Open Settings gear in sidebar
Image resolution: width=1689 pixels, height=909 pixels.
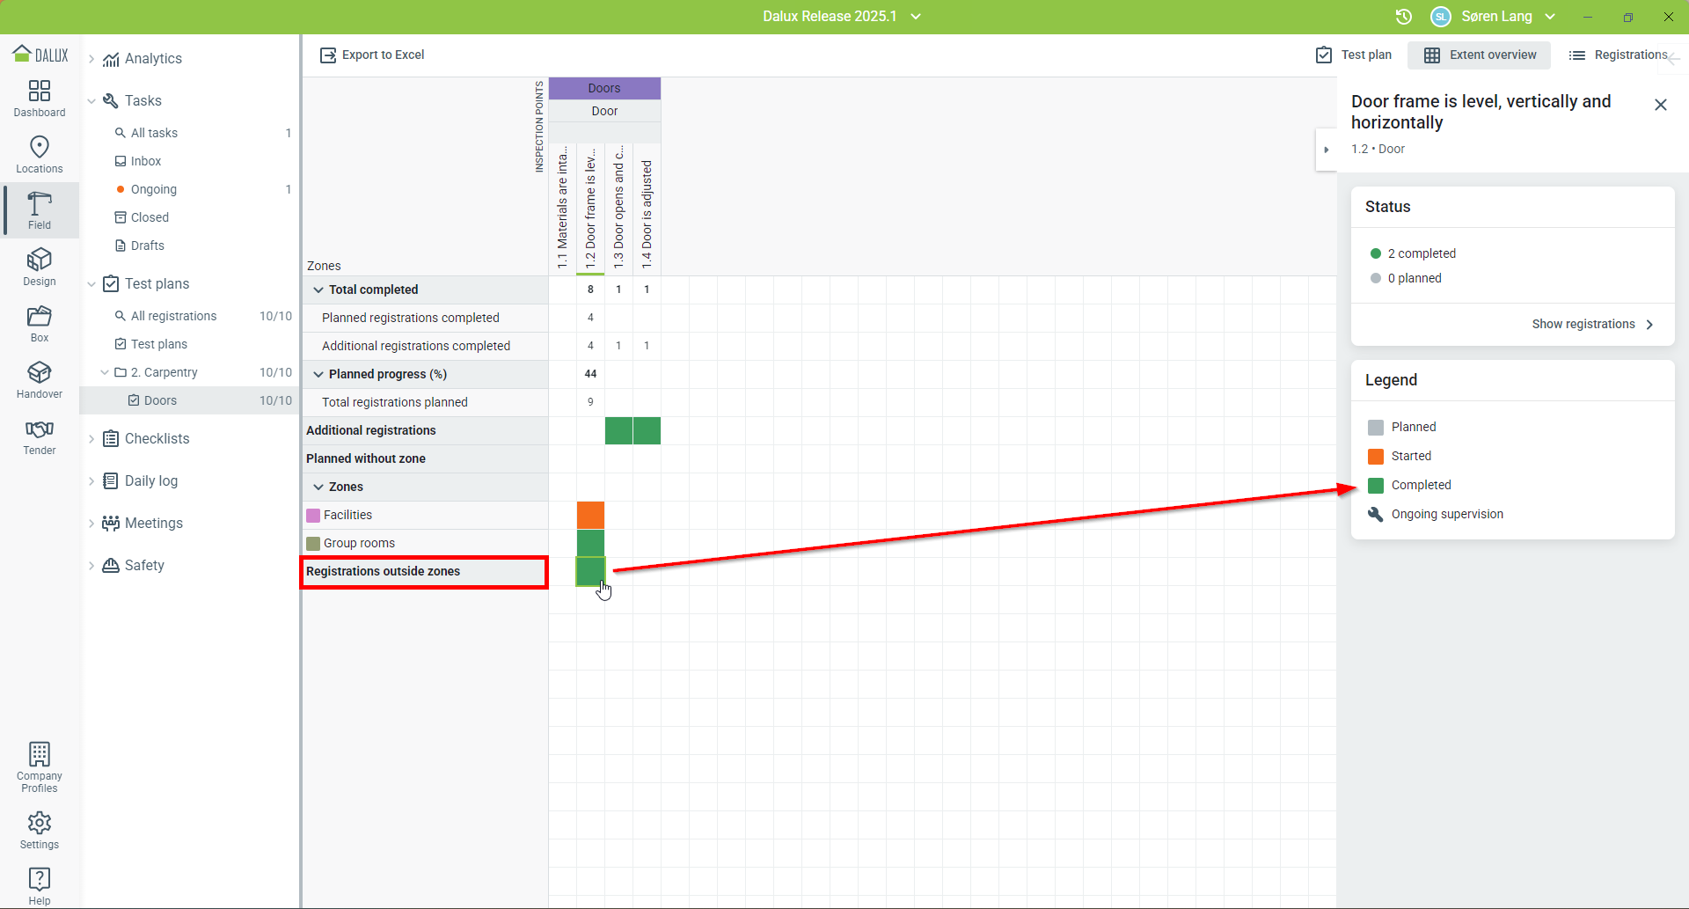point(40,830)
